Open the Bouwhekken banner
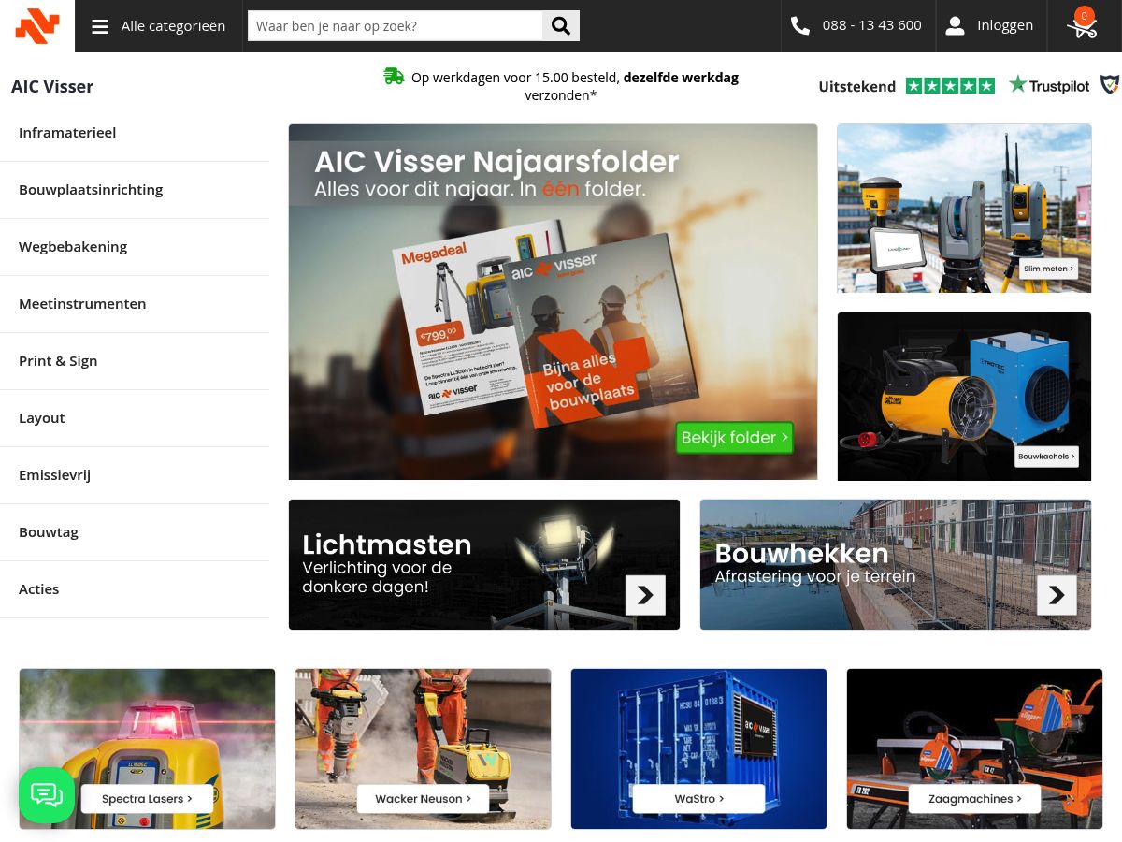Image resolution: width=1122 pixels, height=842 pixels. (896, 564)
